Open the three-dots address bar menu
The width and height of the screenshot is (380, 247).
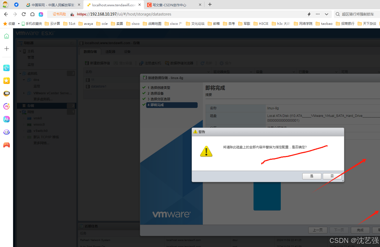(x=318, y=14)
